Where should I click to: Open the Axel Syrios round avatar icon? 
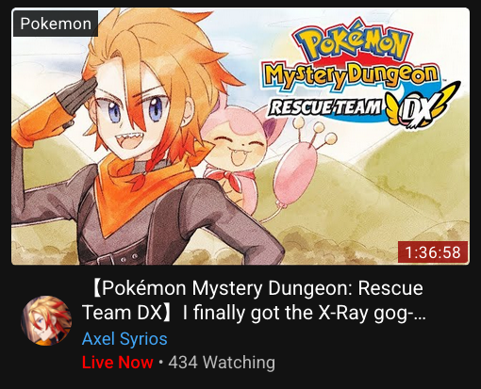(46, 320)
